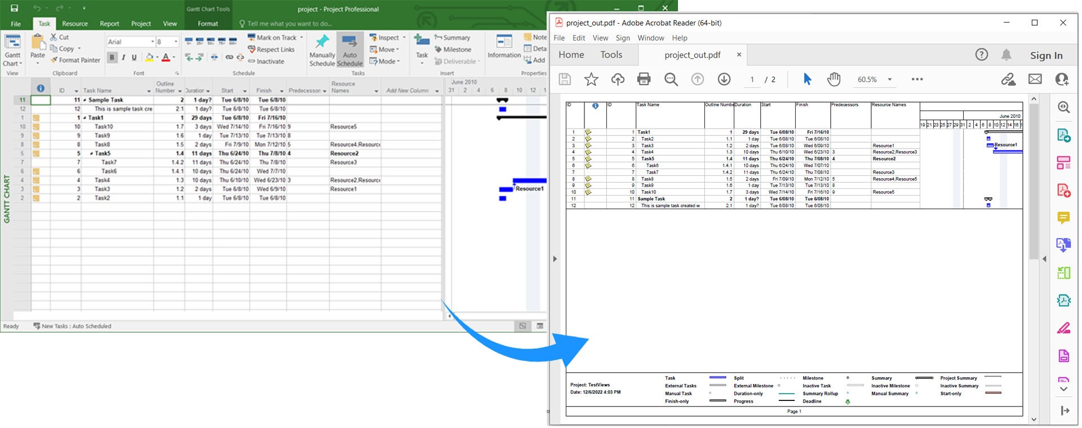Click the Print icon in Acrobat toolbar
The height and width of the screenshot is (428, 1082).
644,80
